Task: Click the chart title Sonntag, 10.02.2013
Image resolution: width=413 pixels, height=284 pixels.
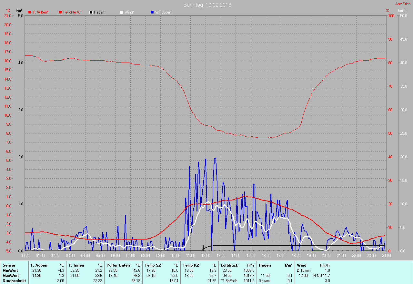Action: (207, 5)
